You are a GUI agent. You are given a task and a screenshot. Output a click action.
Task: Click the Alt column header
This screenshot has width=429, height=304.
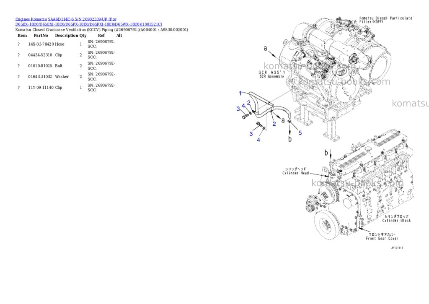[x=119, y=36]
